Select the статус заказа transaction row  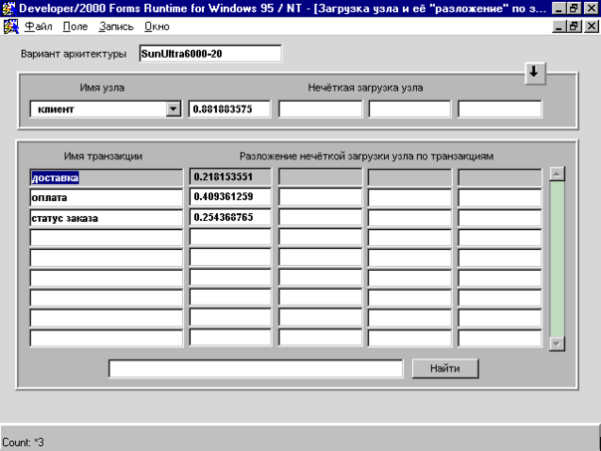106,218
